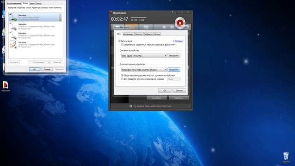The width and height of the screenshot is (295, 166).
Task: Confirm recording settings dialog with OK
Action: (x=165, y=90)
